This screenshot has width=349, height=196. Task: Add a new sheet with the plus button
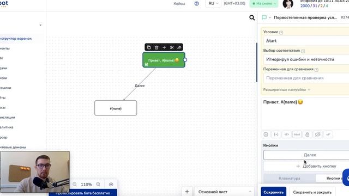[187, 192]
